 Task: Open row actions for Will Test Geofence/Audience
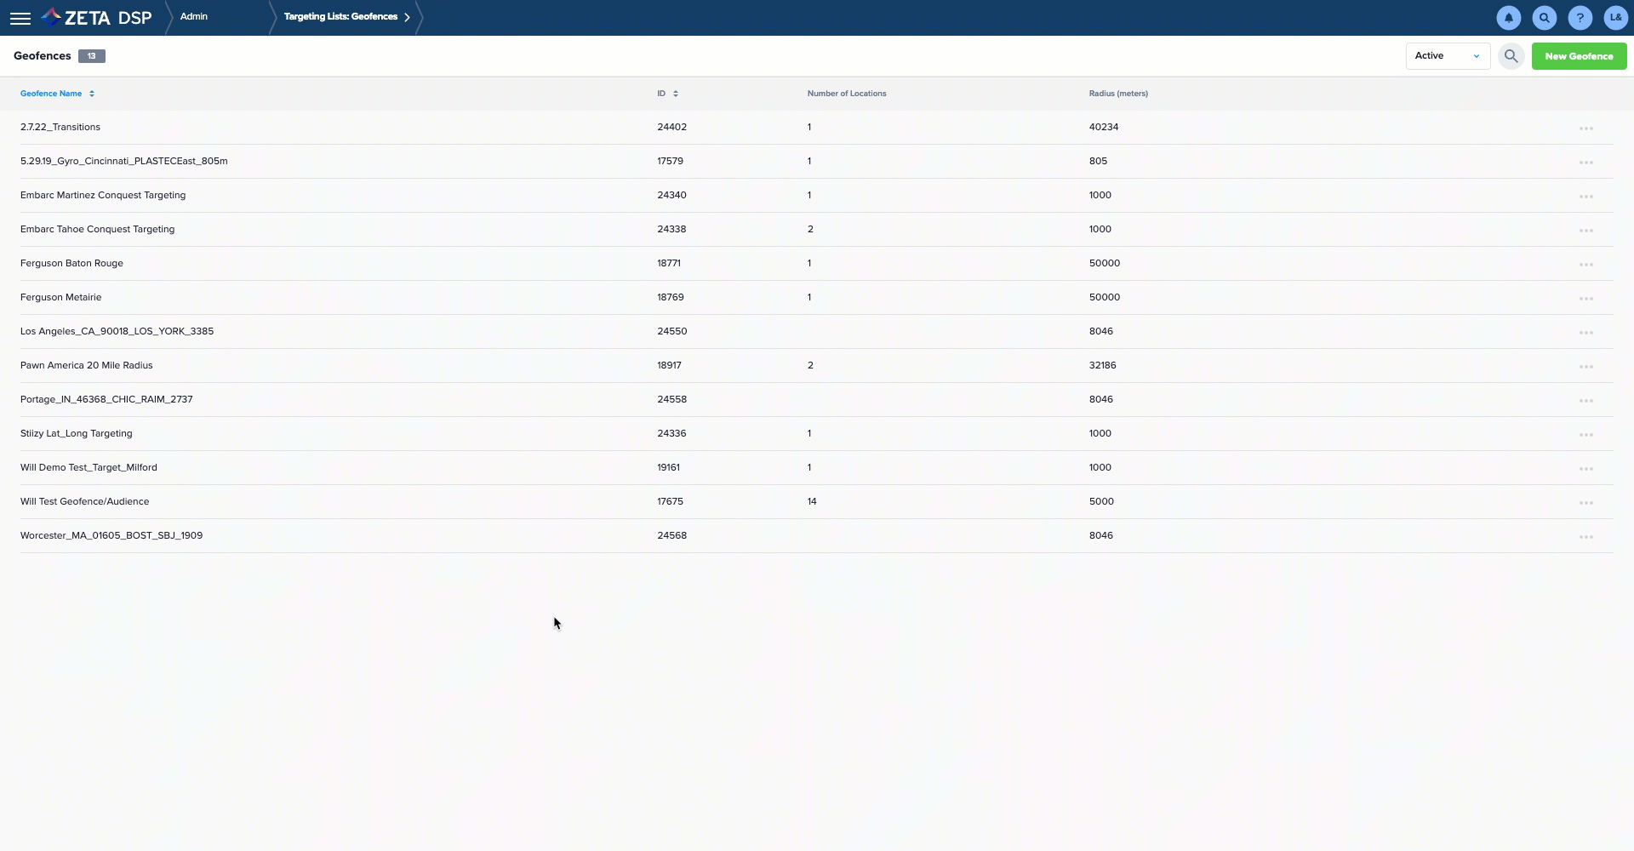pyautogui.click(x=1586, y=503)
